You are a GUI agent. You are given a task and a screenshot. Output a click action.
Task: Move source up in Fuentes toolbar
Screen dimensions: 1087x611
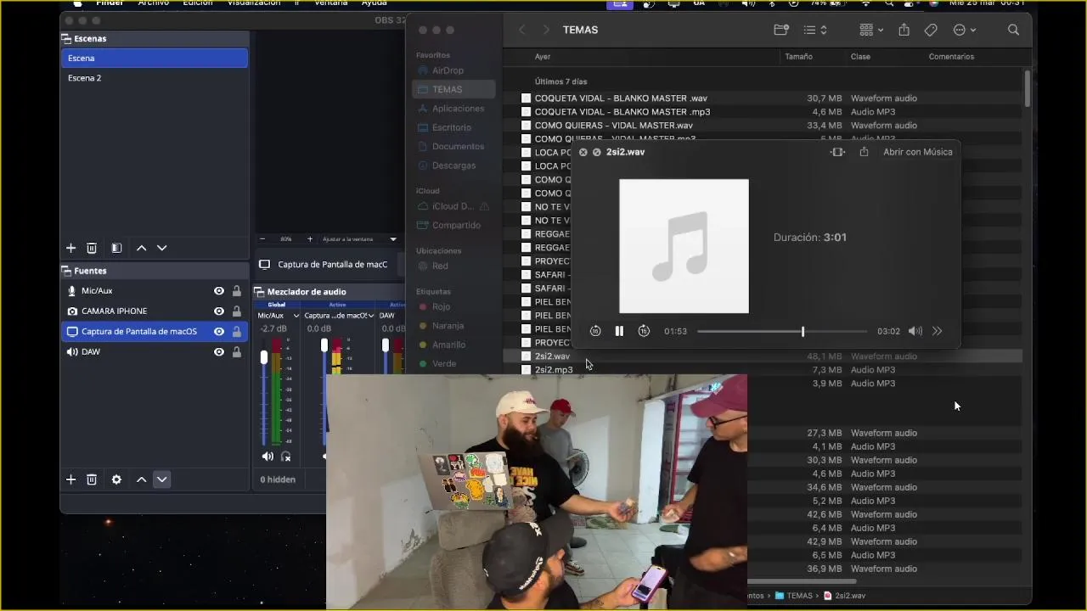pyautogui.click(x=141, y=479)
